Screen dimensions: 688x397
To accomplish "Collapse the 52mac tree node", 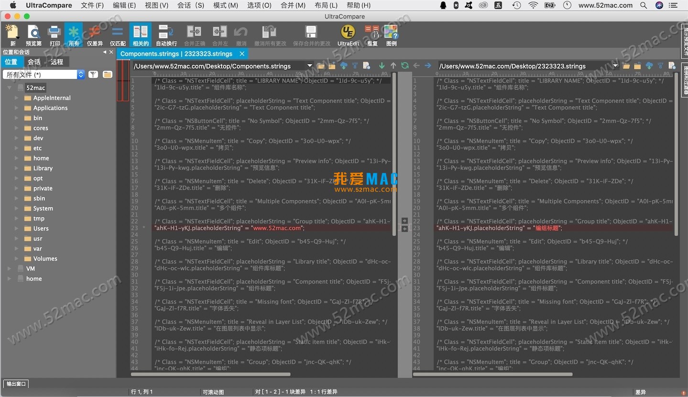I will [x=10, y=88].
